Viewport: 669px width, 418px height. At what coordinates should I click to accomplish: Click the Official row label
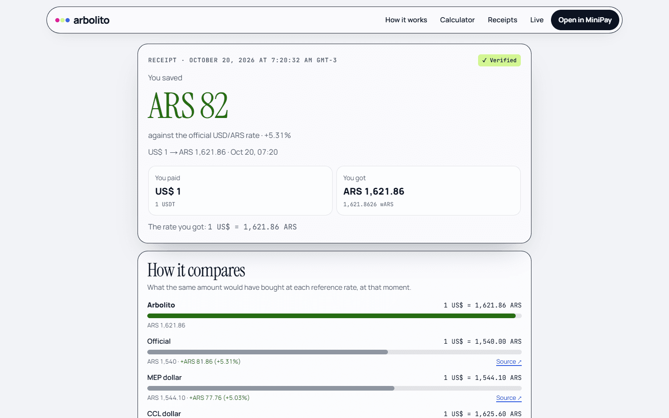(x=159, y=341)
